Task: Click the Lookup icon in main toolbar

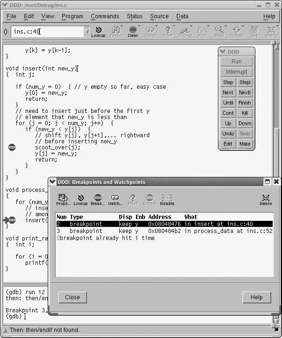Action: tap(98, 31)
